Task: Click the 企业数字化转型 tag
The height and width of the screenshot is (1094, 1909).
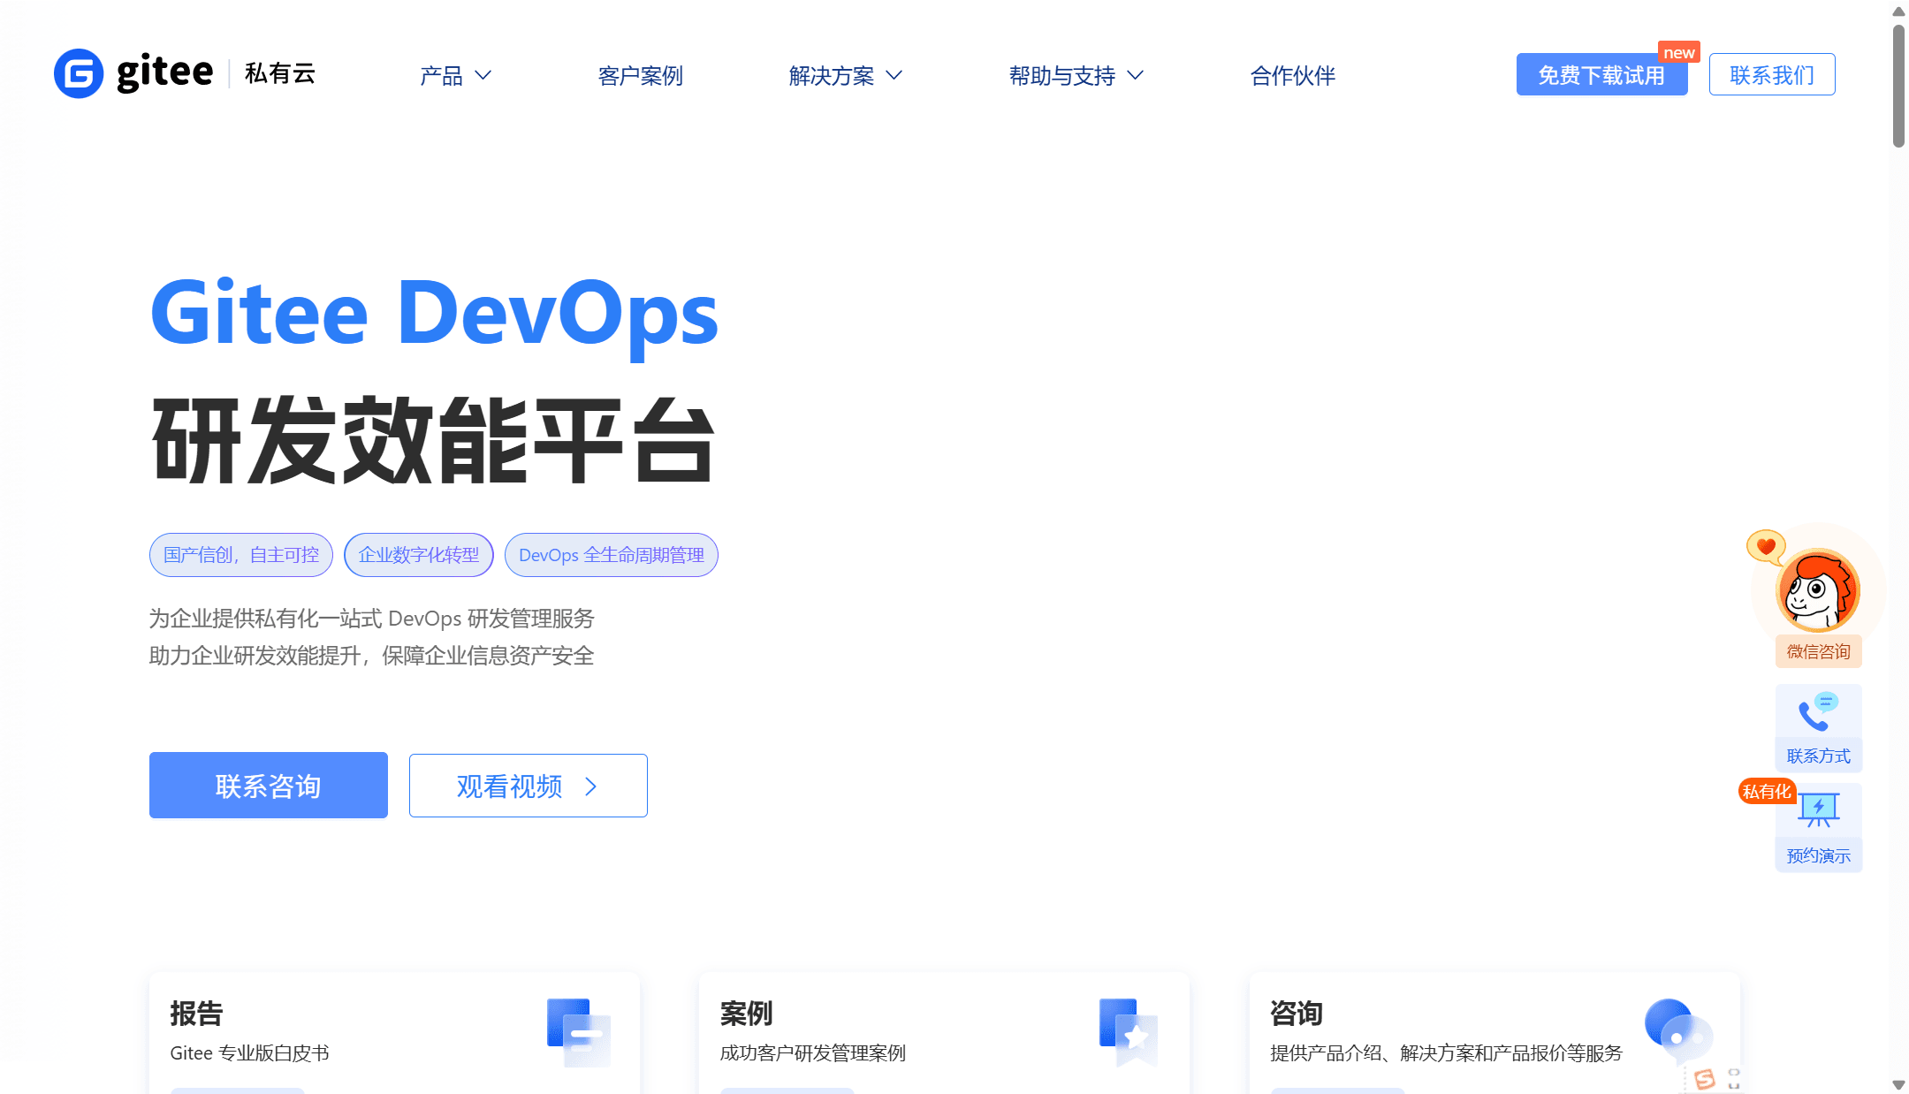Action: pyautogui.click(x=419, y=555)
